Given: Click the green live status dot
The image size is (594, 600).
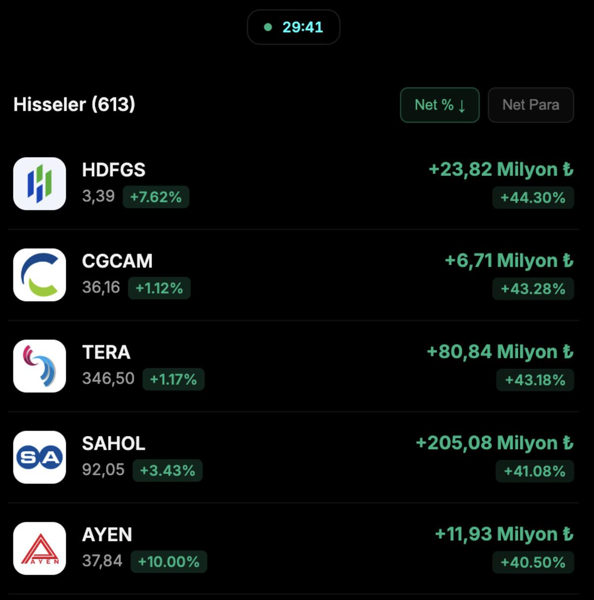Looking at the screenshot, I should (x=268, y=27).
